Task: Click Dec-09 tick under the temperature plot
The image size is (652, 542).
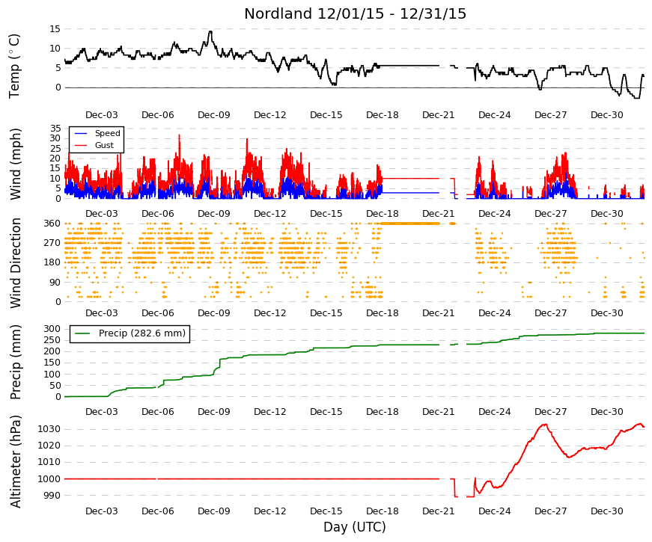Action: [214, 115]
